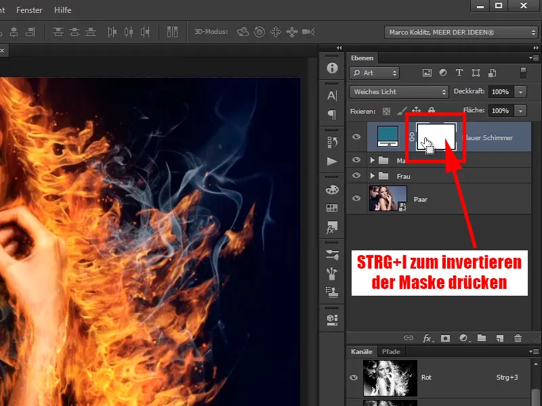The width and height of the screenshot is (542, 406).
Task: Open the Paragraph panel icon
Action: pyautogui.click(x=332, y=114)
